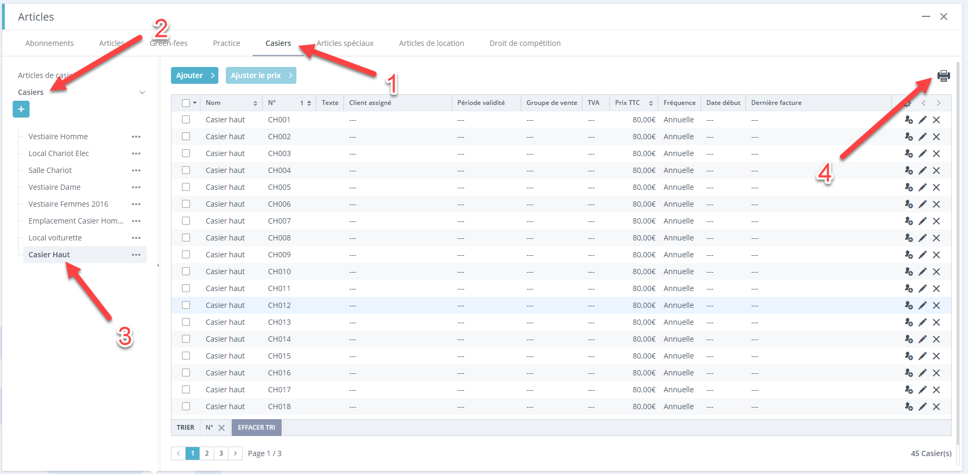The image size is (968, 474).
Task: Assign a client to casier CH007
Action: click(x=908, y=221)
